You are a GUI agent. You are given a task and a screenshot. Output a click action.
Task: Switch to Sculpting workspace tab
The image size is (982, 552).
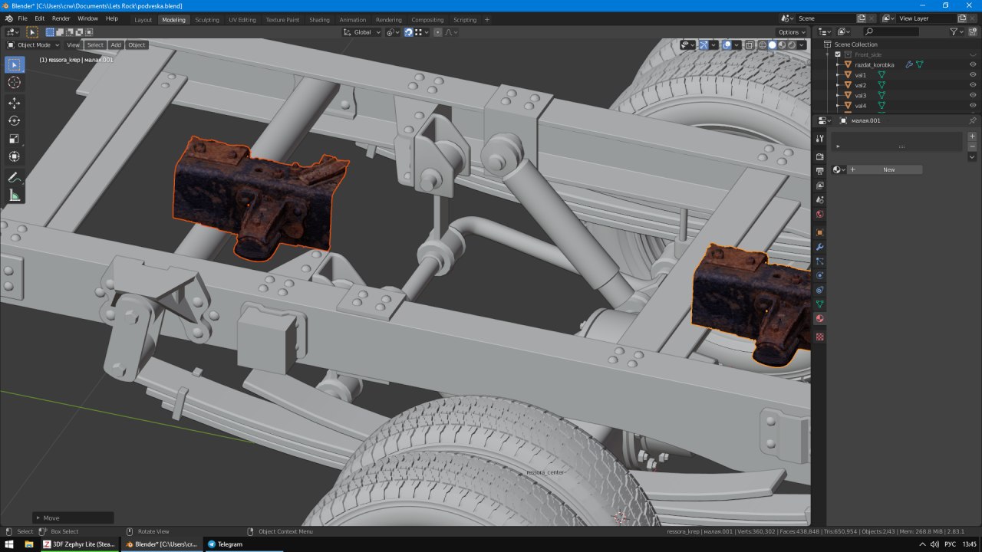click(x=207, y=20)
